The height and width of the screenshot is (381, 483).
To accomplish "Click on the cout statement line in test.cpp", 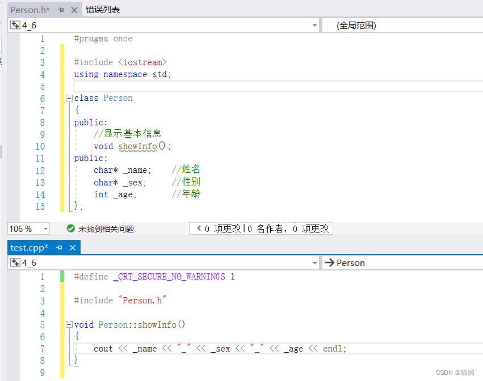I will [x=220, y=349].
